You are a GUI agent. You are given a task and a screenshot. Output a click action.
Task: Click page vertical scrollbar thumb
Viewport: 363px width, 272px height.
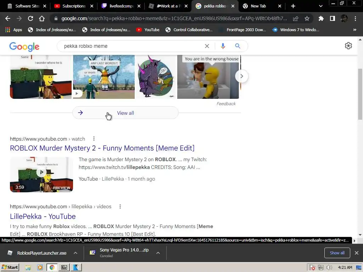tap(360, 94)
